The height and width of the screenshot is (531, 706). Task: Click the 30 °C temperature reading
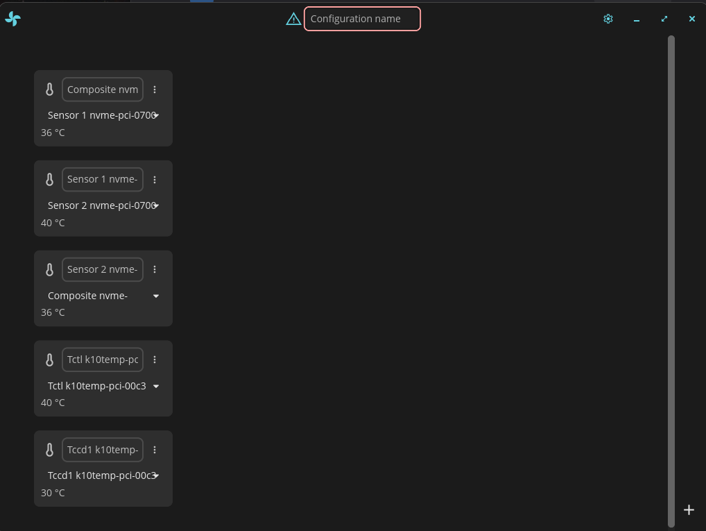(53, 493)
